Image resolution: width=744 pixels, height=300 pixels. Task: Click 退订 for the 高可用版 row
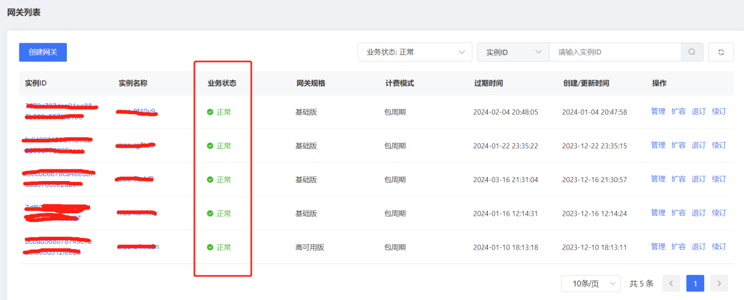698,247
